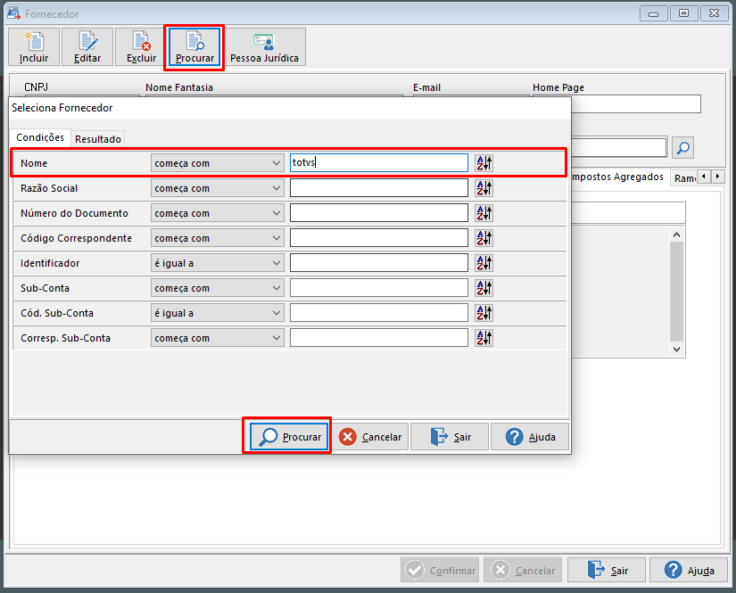Screen dimensions: 736x593
Task: Click Procurar in the top toolbar
Action: pos(194,47)
